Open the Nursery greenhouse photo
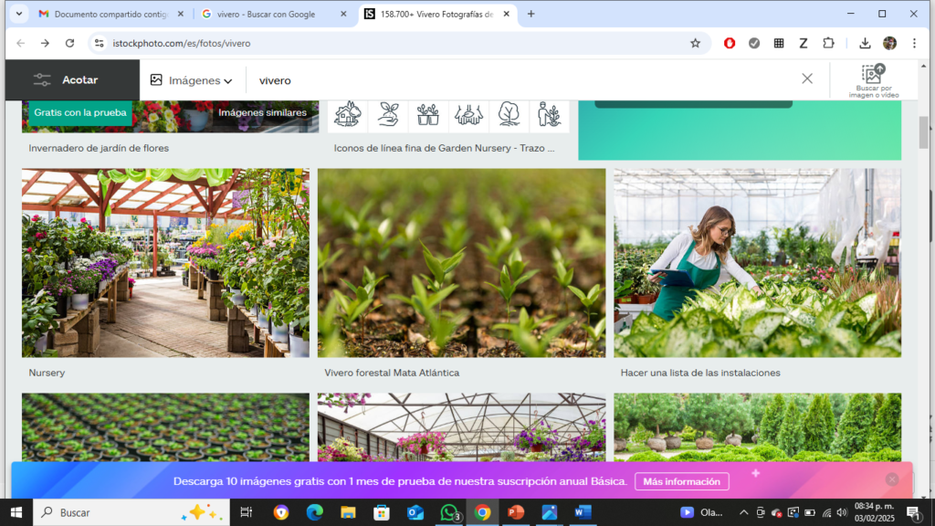The image size is (935, 526). (x=165, y=263)
